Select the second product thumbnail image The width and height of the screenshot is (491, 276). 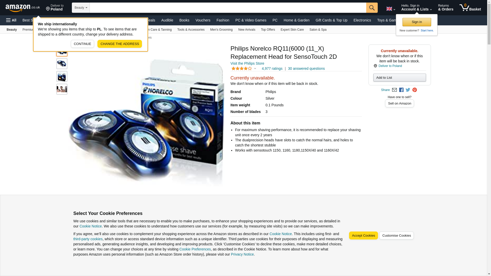click(62, 64)
